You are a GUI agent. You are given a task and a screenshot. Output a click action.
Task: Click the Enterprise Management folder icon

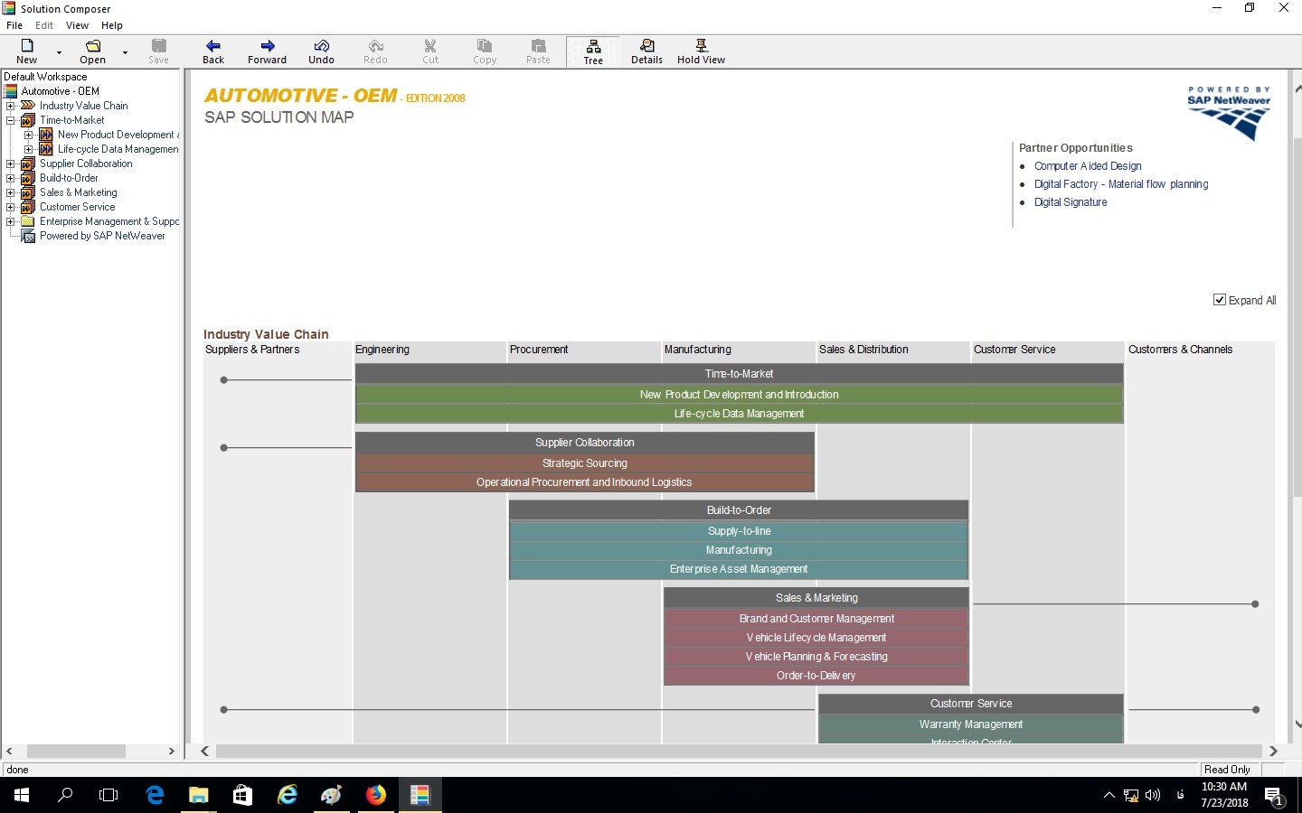pos(28,221)
